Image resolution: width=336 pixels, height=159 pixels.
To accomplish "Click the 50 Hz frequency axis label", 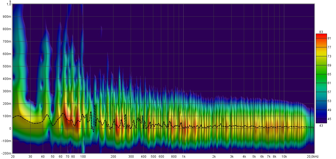I will click(53, 157).
